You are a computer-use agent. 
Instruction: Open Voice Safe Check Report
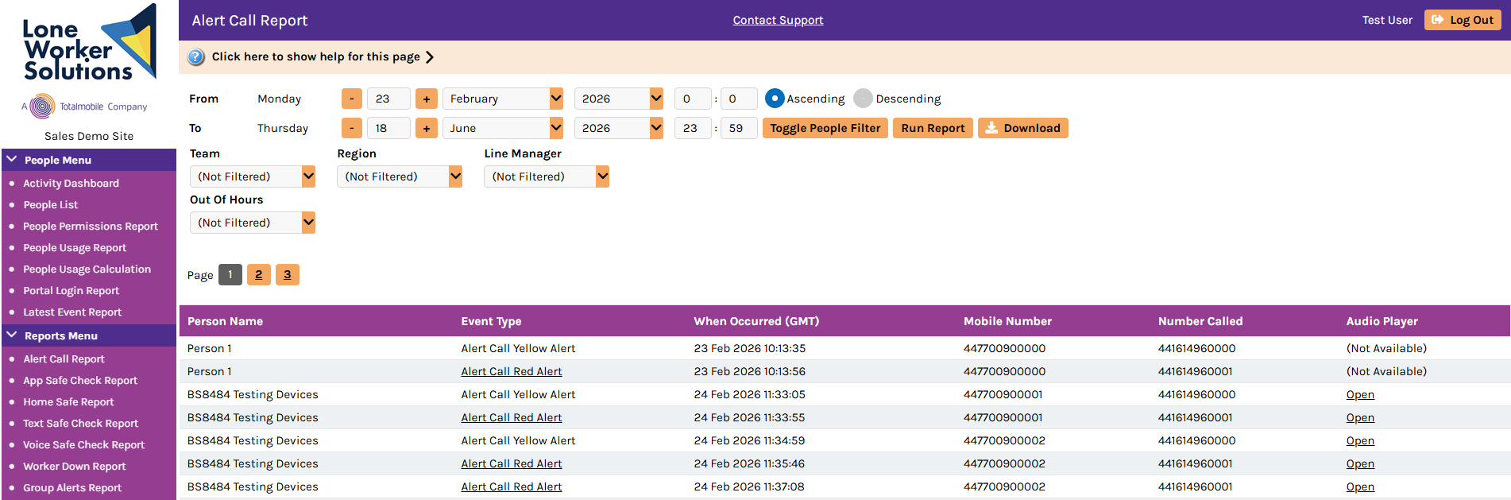(x=83, y=444)
